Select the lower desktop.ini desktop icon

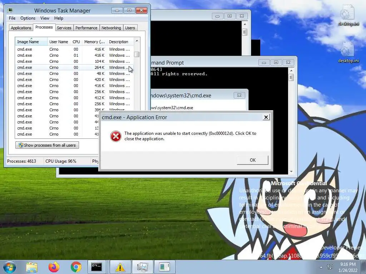348,52
